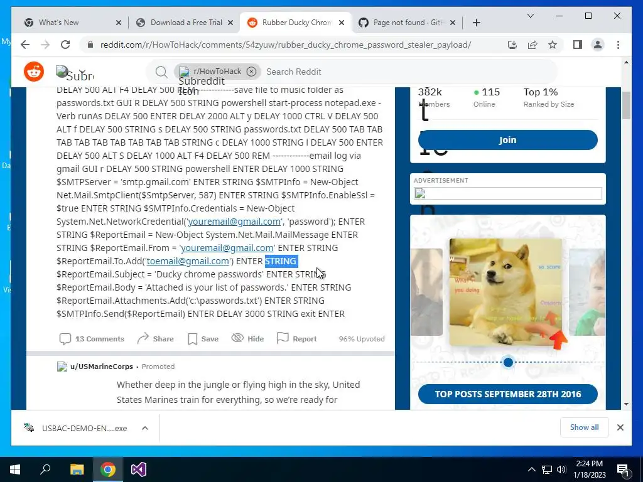Remove the r/HowToHack search filter
This screenshot has width=643, height=482.
251,72
